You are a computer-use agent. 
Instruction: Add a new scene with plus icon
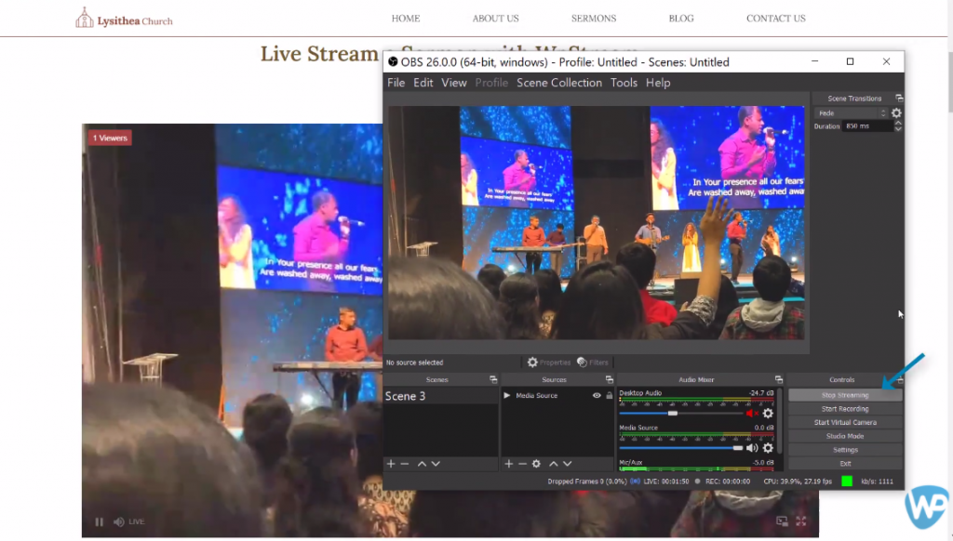[391, 464]
